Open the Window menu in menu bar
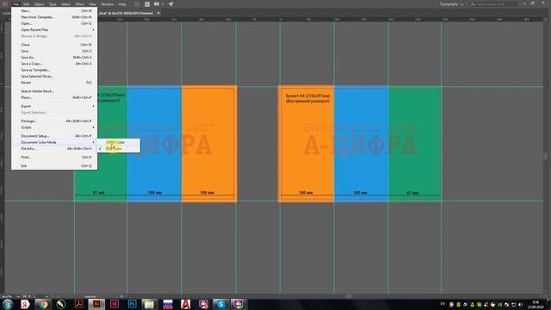The width and height of the screenshot is (551, 310). point(107,4)
